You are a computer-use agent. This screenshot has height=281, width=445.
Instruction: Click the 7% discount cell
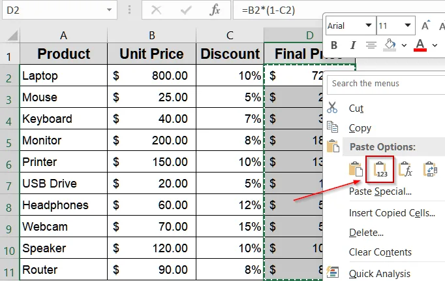(230, 119)
